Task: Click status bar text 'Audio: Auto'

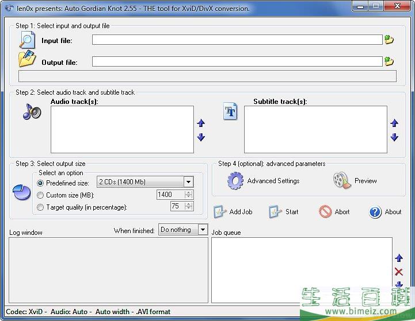Action: [x=69, y=312]
